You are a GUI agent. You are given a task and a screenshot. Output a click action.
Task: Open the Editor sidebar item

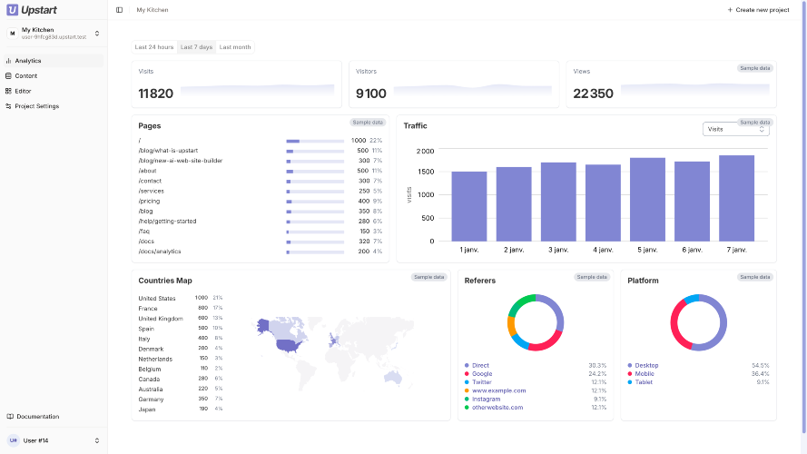(x=54, y=91)
